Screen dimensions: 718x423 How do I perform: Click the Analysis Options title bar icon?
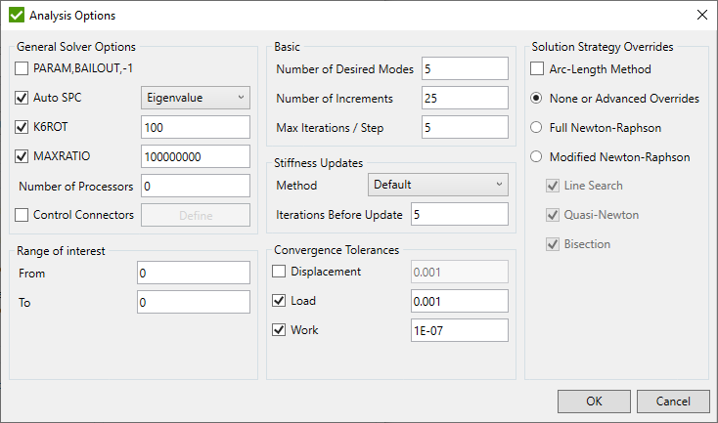(x=16, y=16)
